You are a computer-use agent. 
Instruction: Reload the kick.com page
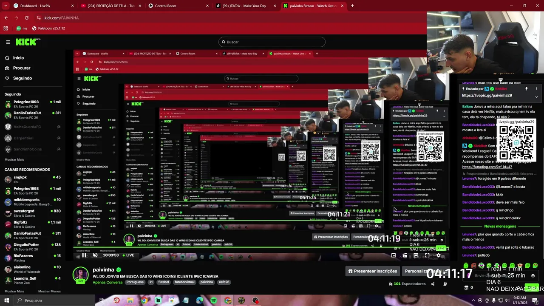[26, 18]
